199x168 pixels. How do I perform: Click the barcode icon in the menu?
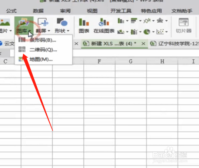[22, 40]
